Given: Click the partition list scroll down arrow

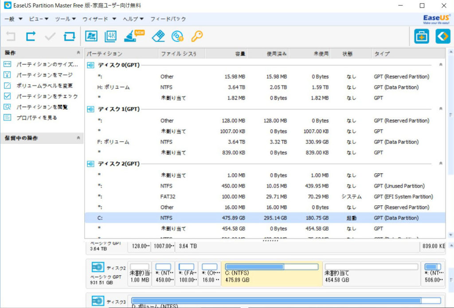Looking at the screenshot, I should click(450, 235).
